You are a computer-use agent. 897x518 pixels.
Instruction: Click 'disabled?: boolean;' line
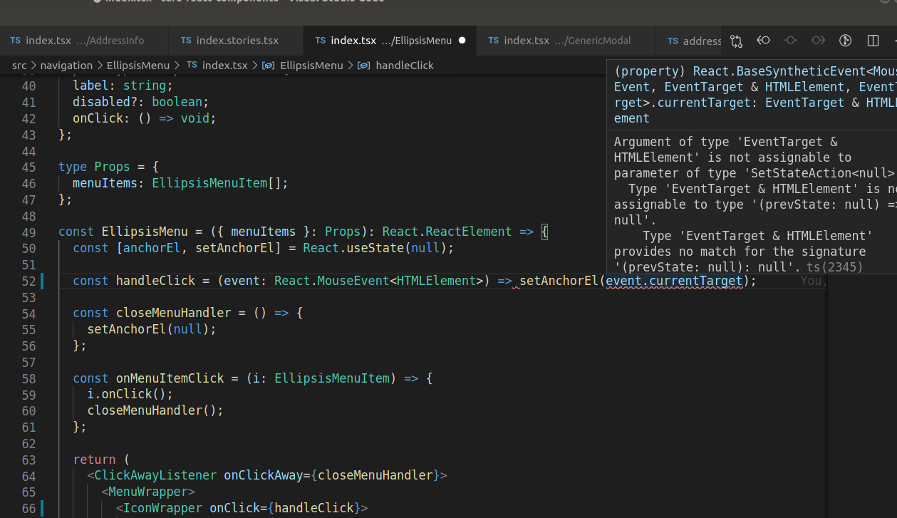coord(141,102)
